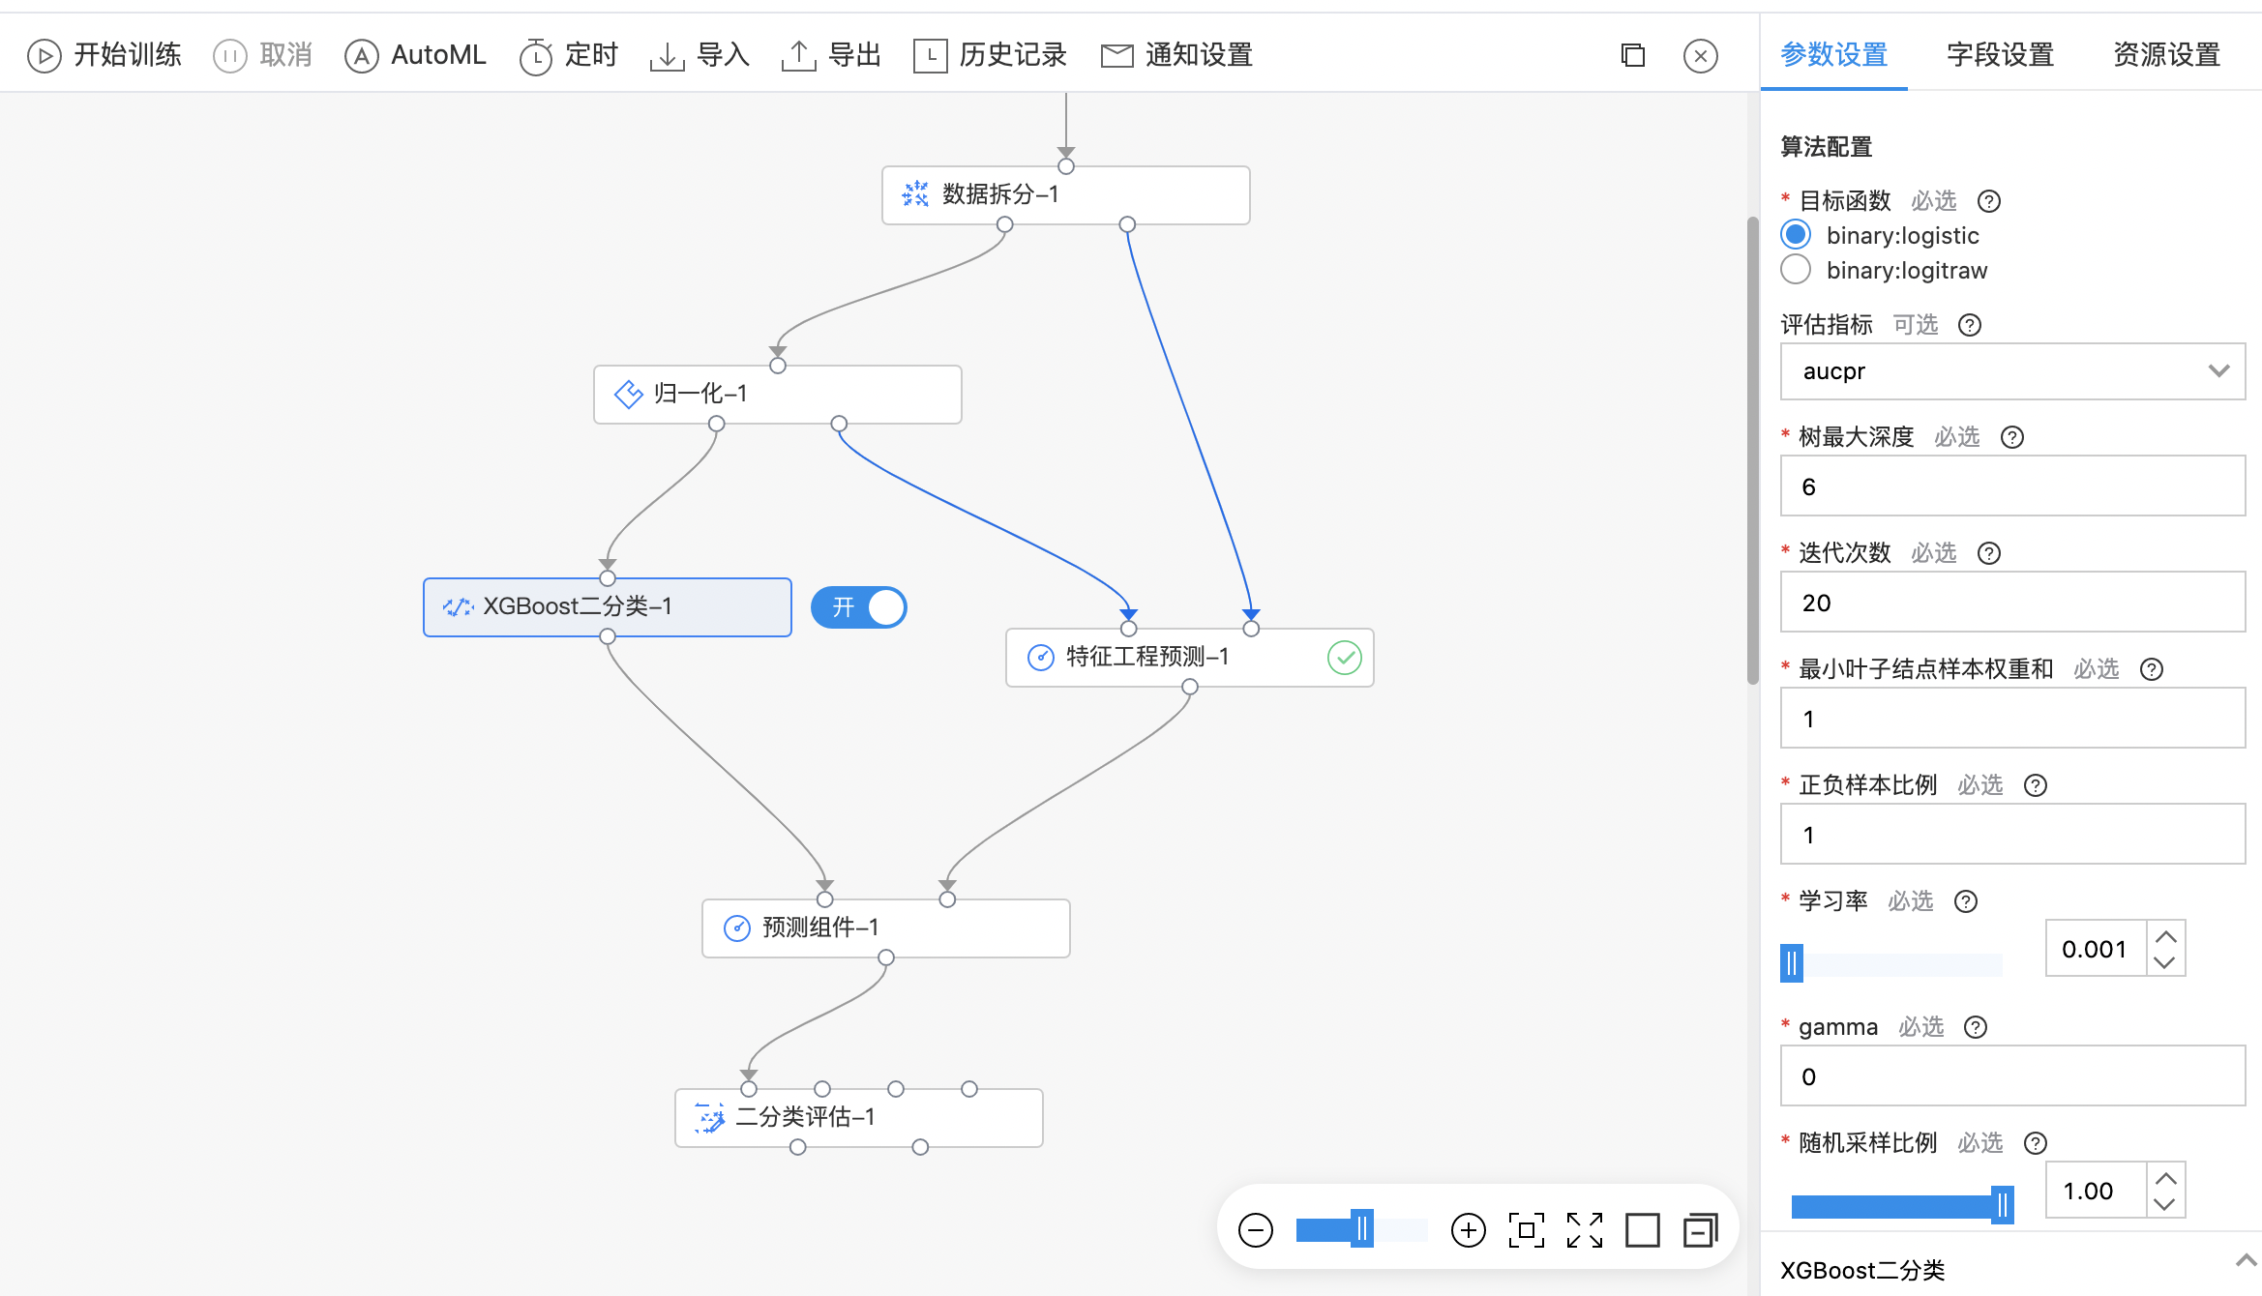Open help icon next to 最小叶子结点样本权重和

[2152, 669]
